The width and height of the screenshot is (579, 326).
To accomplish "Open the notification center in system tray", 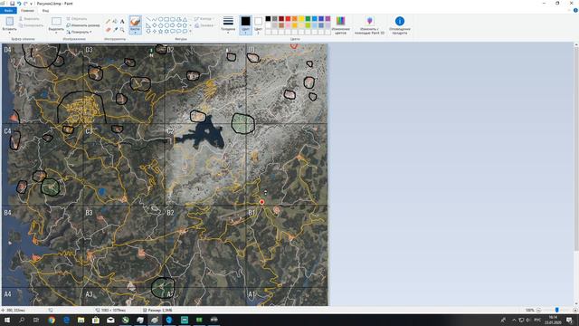I will (x=569, y=320).
